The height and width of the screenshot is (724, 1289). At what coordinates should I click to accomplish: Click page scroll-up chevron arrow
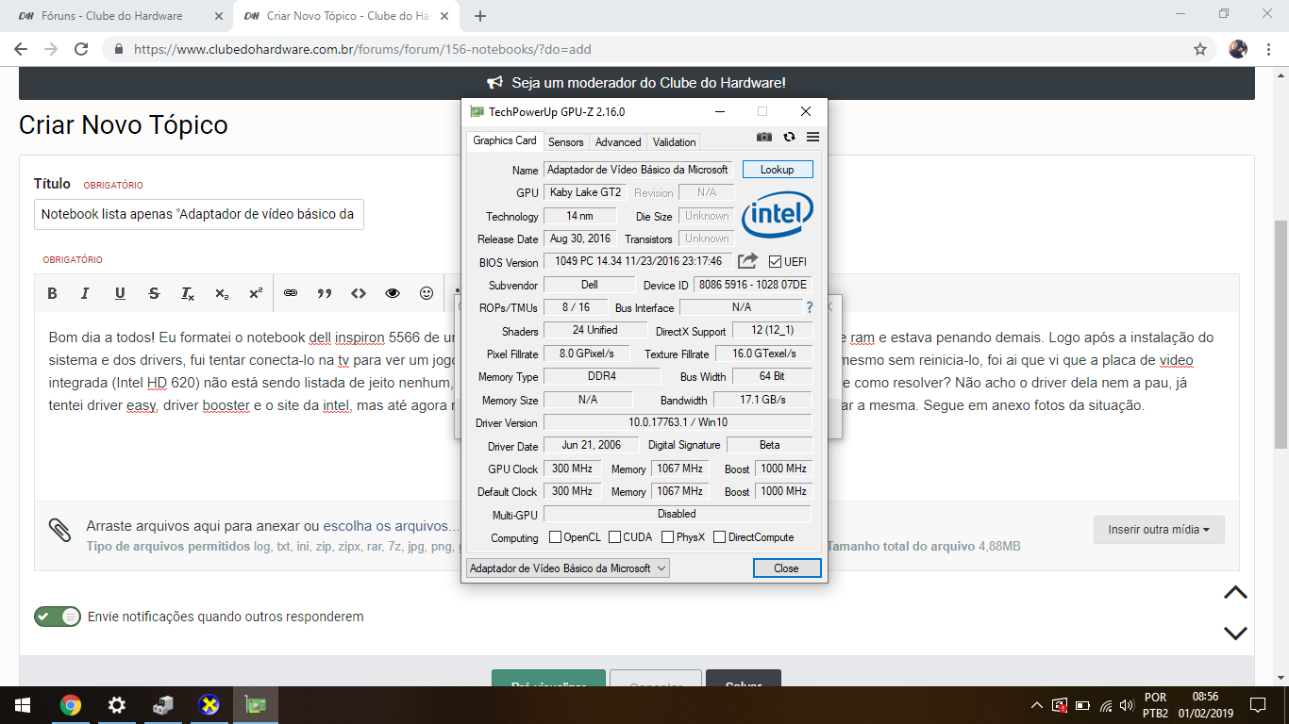(x=1235, y=593)
